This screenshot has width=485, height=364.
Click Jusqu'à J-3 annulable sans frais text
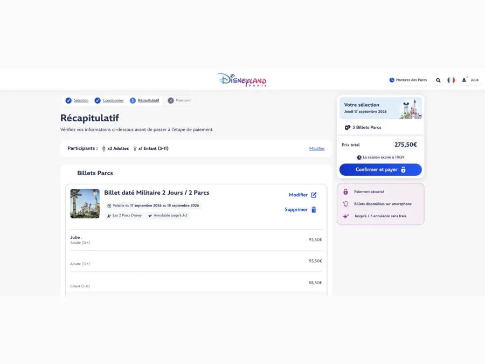(380, 216)
